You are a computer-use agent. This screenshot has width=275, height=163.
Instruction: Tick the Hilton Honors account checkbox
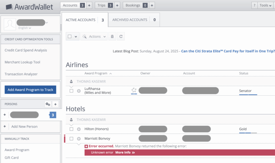point(71,129)
